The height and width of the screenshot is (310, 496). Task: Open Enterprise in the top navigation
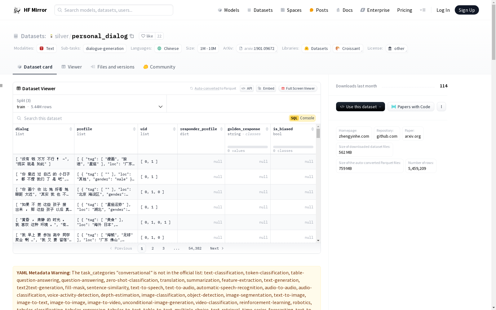pyautogui.click(x=375, y=10)
